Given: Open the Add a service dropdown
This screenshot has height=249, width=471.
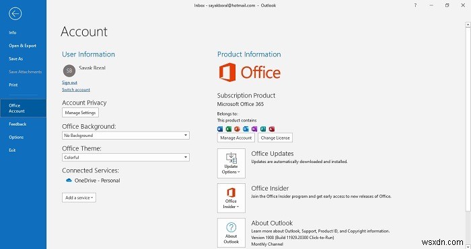Looking at the screenshot, I should 79,197.
